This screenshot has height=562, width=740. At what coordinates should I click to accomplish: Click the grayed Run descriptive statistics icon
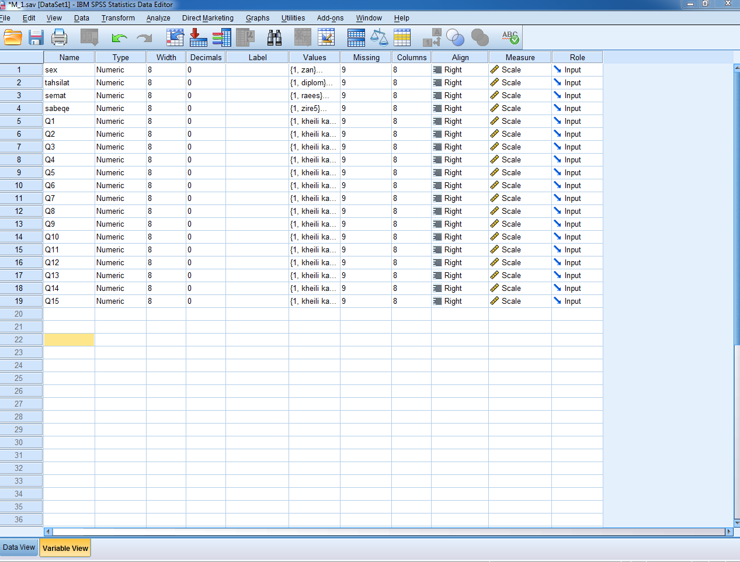245,38
